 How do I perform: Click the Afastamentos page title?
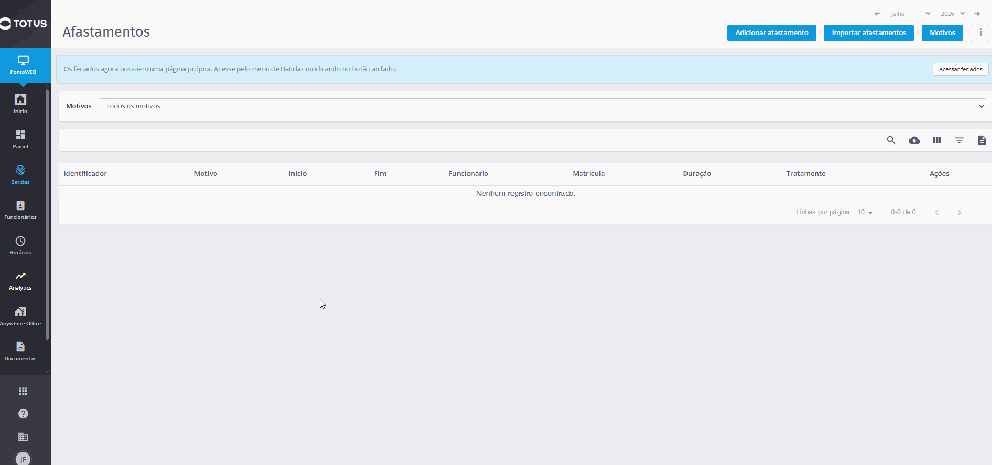(x=106, y=32)
